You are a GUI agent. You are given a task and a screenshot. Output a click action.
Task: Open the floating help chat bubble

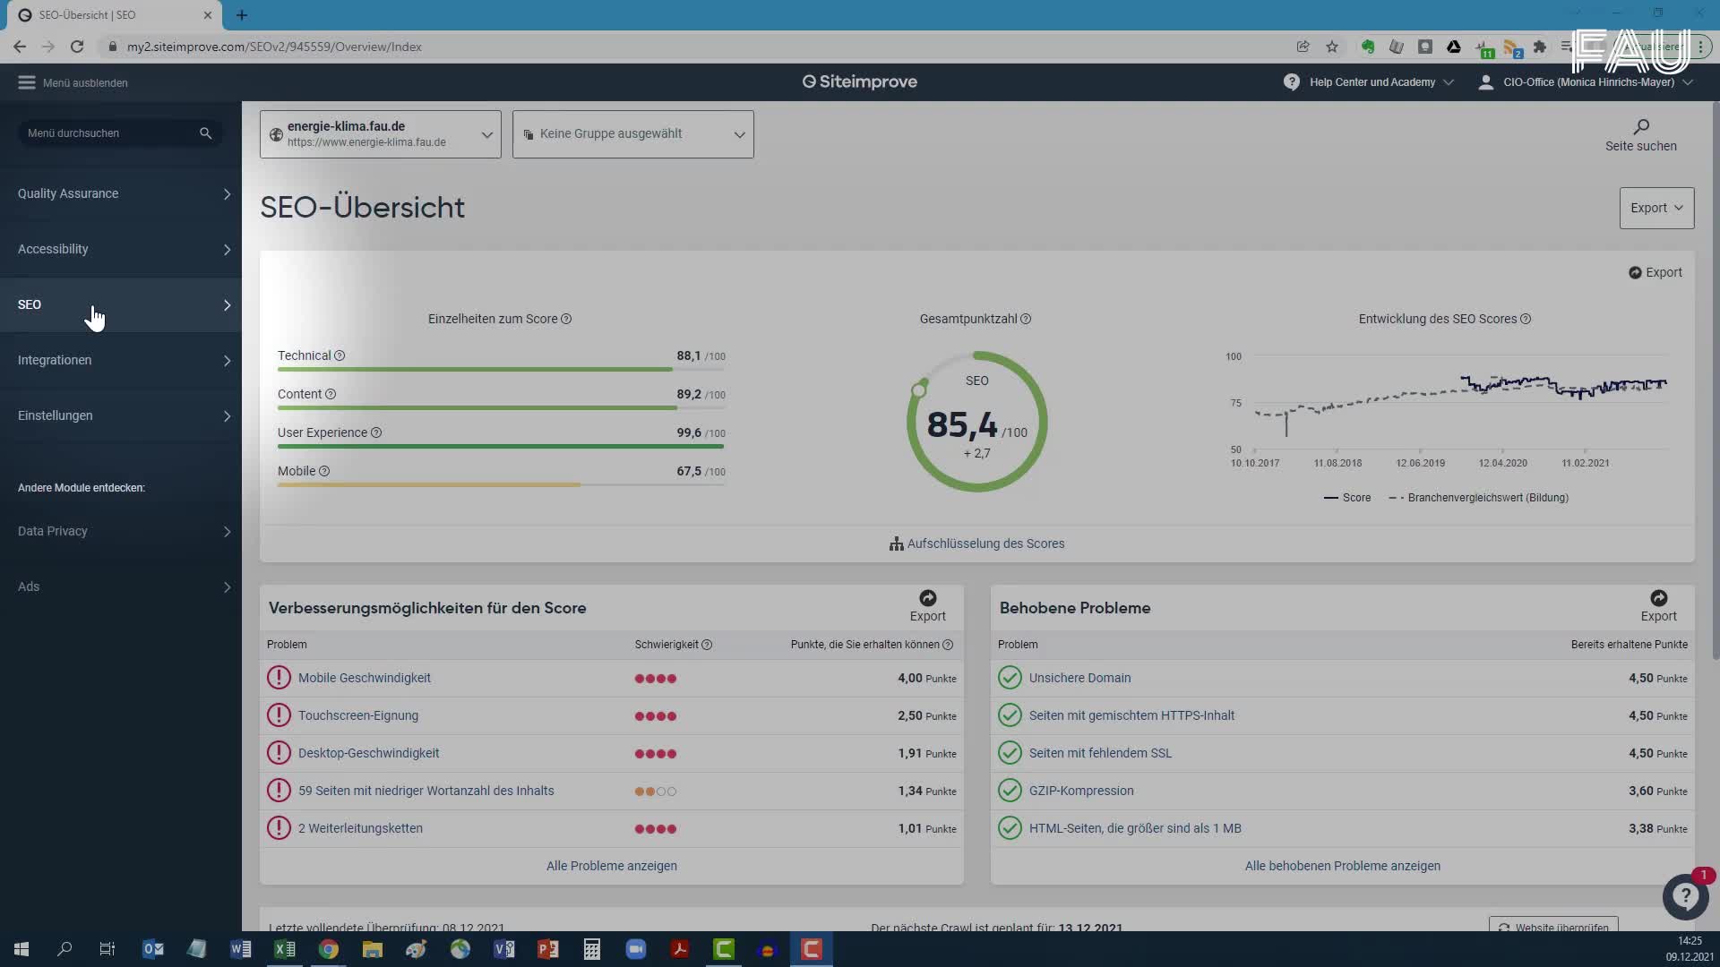coord(1685,895)
